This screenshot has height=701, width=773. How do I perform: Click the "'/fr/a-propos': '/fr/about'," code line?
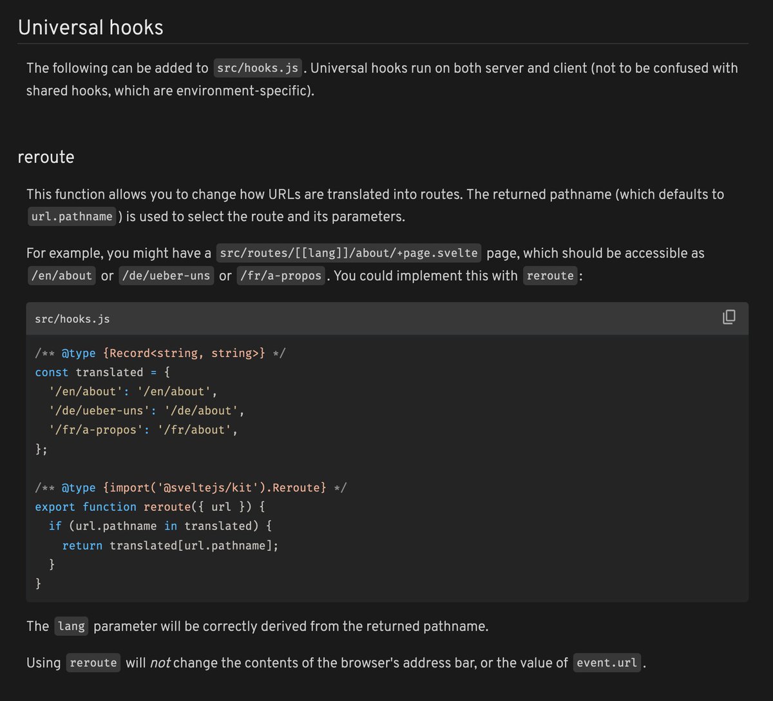coord(144,430)
